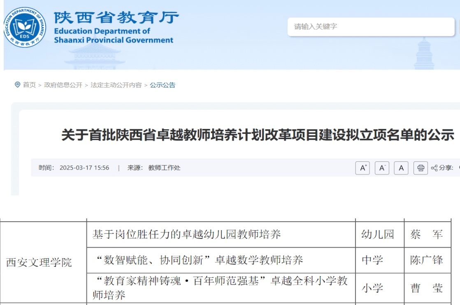The image size is (460, 305).
Task: Click the 陈广锋 name cell
Action: click(x=426, y=260)
